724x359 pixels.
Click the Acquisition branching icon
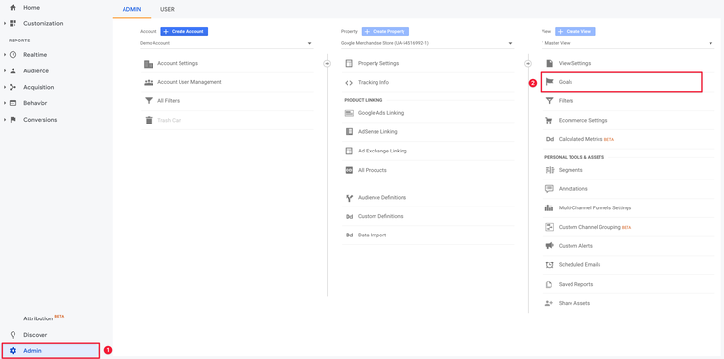click(13, 87)
